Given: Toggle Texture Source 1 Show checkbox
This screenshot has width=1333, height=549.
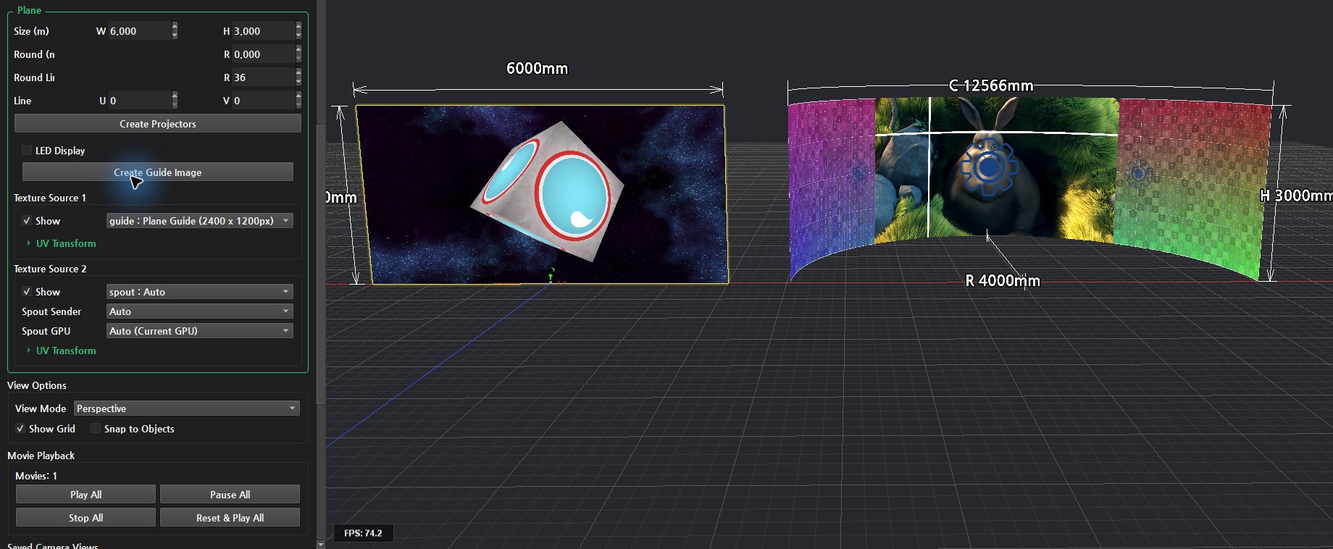Looking at the screenshot, I should pyautogui.click(x=27, y=221).
